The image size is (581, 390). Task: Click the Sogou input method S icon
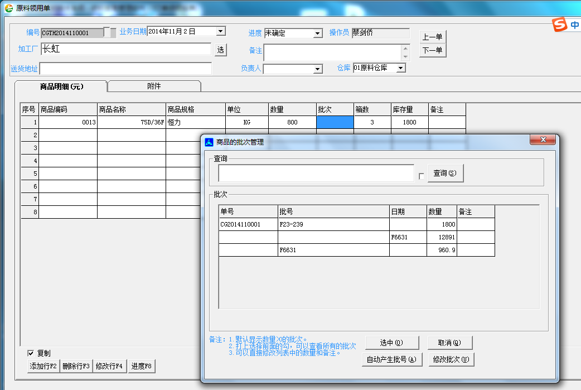click(x=559, y=25)
